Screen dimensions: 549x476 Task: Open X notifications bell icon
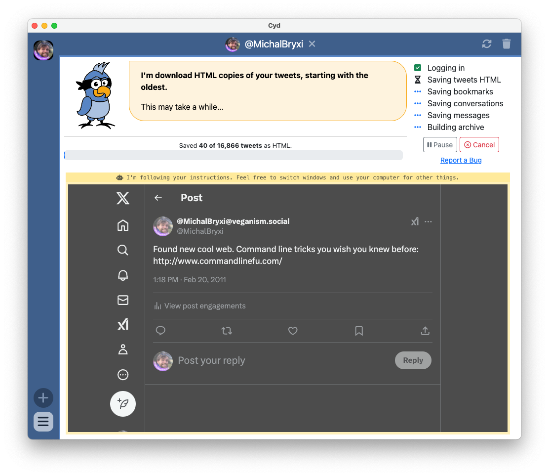pyautogui.click(x=123, y=275)
